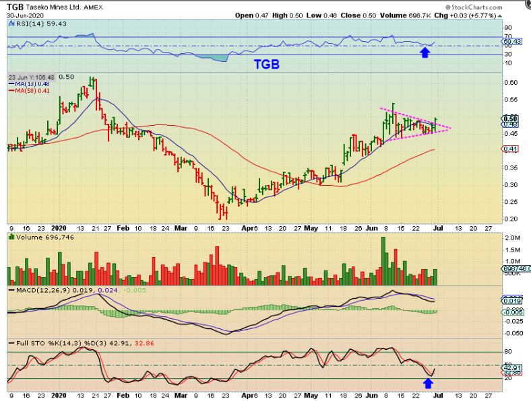Click the 0.024 MACD signal value
The height and width of the screenshot is (401, 531).
[x=107, y=290]
